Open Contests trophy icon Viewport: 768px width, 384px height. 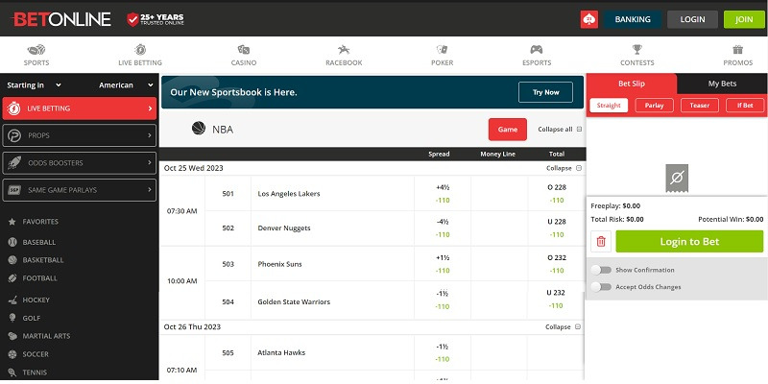[637, 50]
